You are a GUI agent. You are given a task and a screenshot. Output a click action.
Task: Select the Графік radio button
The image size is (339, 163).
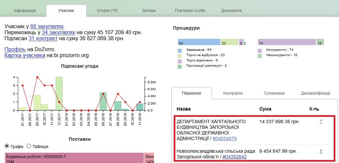(x=7, y=146)
